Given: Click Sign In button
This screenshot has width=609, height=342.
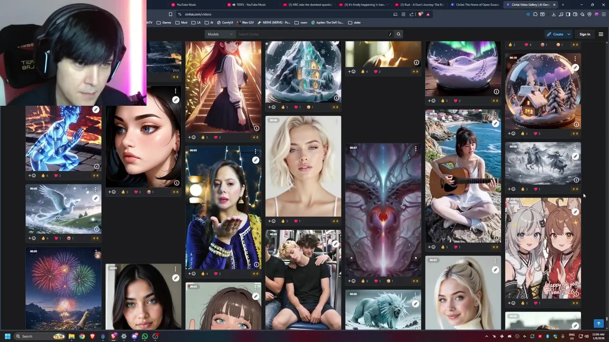Looking at the screenshot, I should pyautogui.click(x=585, y=34).
